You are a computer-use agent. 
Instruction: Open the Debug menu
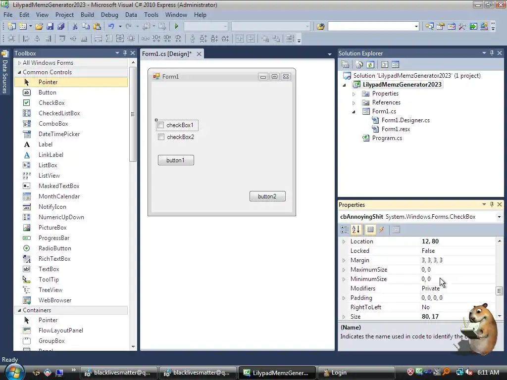pos(109,15)
